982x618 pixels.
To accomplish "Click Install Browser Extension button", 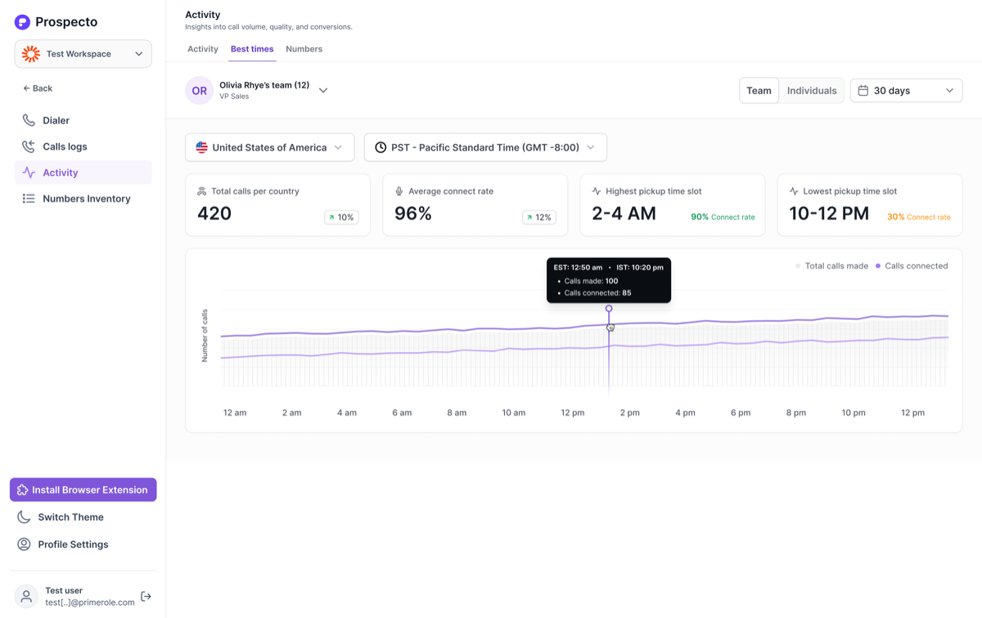I will coord(83,489).
